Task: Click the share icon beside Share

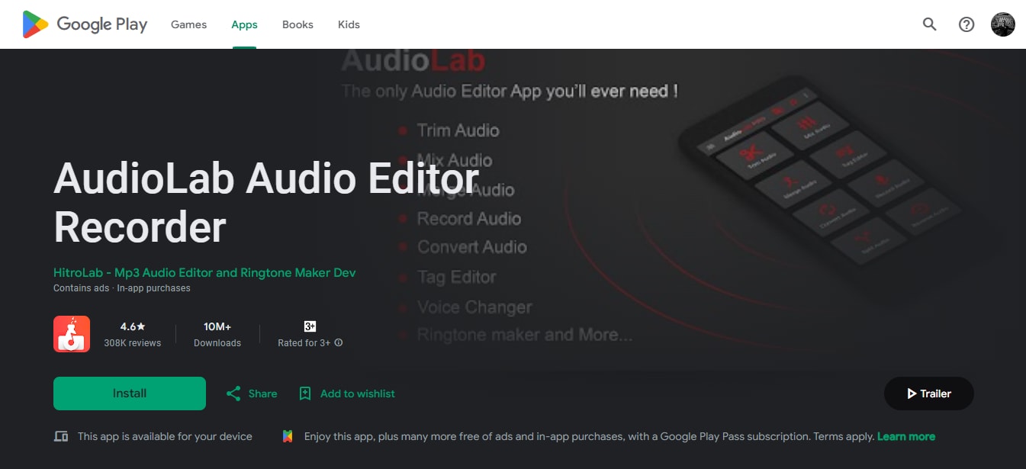Action: coord(233,394)
